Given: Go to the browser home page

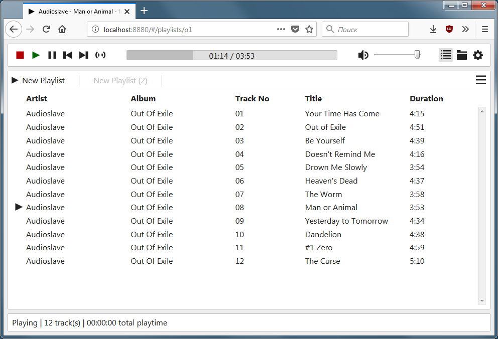Looking at the screenshot, I should (62, 29).
